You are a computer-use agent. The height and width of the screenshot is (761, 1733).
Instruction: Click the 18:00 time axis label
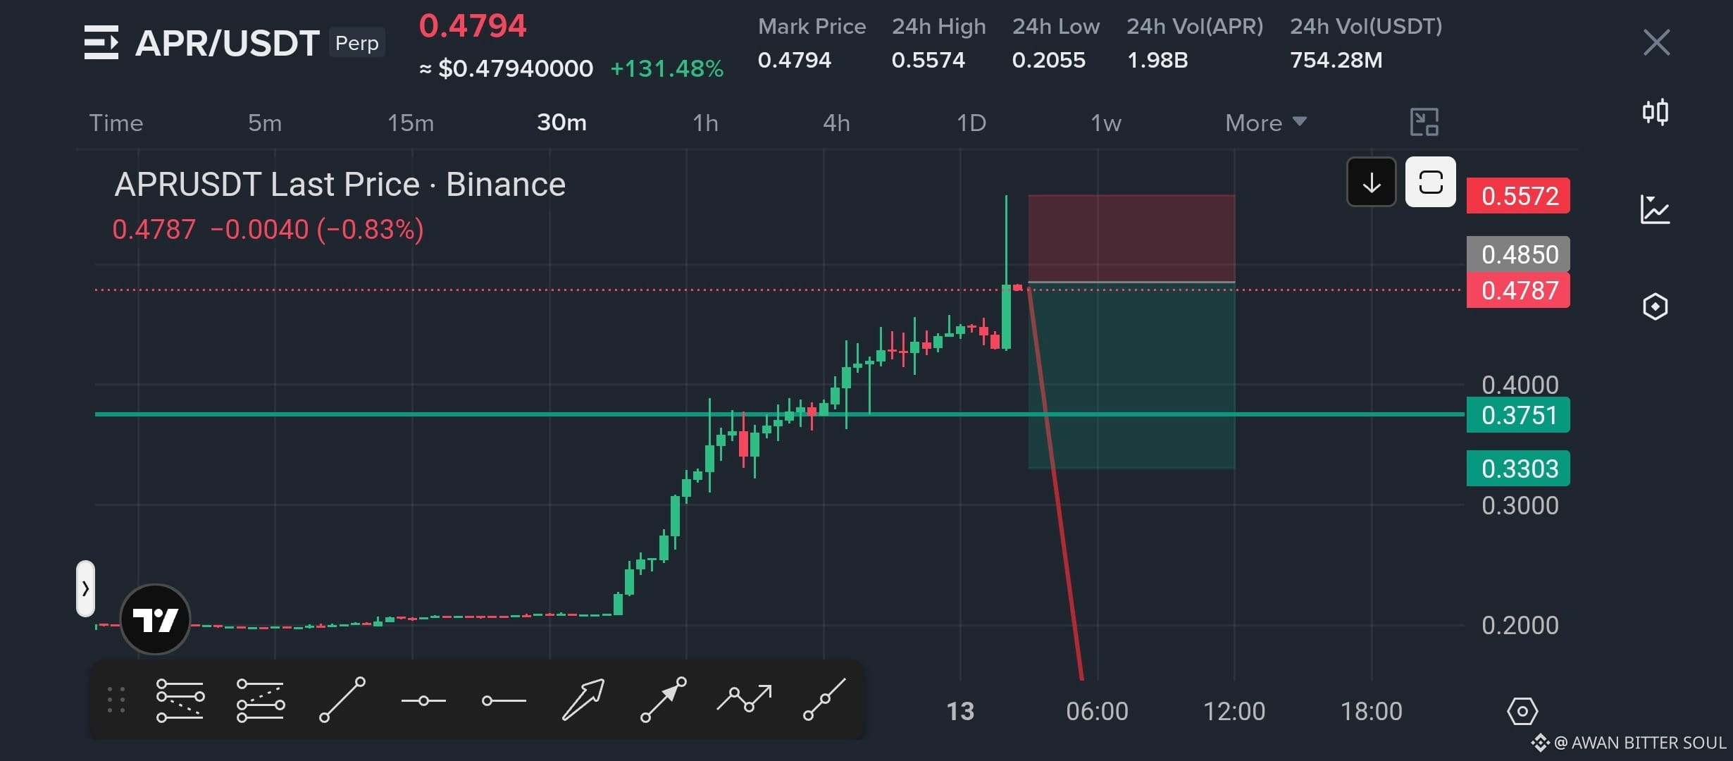click(x=1371, y=711)
